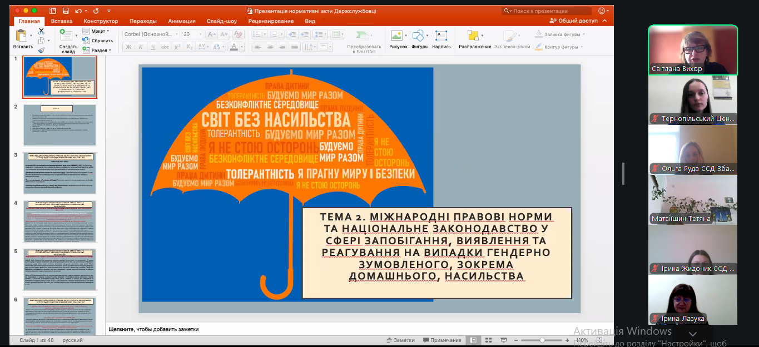Toggle normal view in status bar
The height and width of the screenshot is (347, 759).
[x=473, y=340]
